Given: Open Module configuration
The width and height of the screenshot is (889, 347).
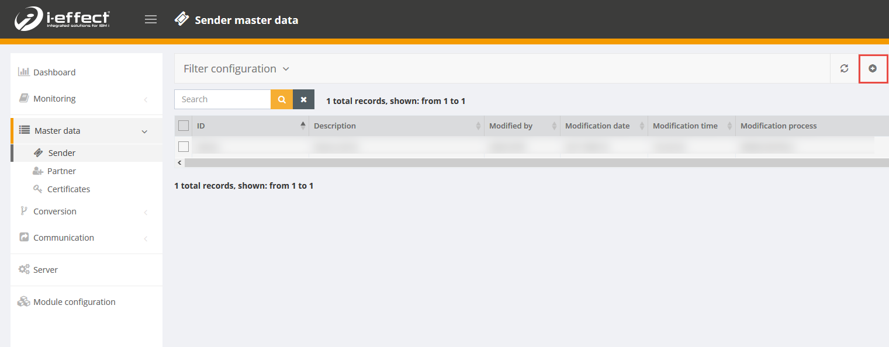Looking at the screenshot, I should [74, 302].
